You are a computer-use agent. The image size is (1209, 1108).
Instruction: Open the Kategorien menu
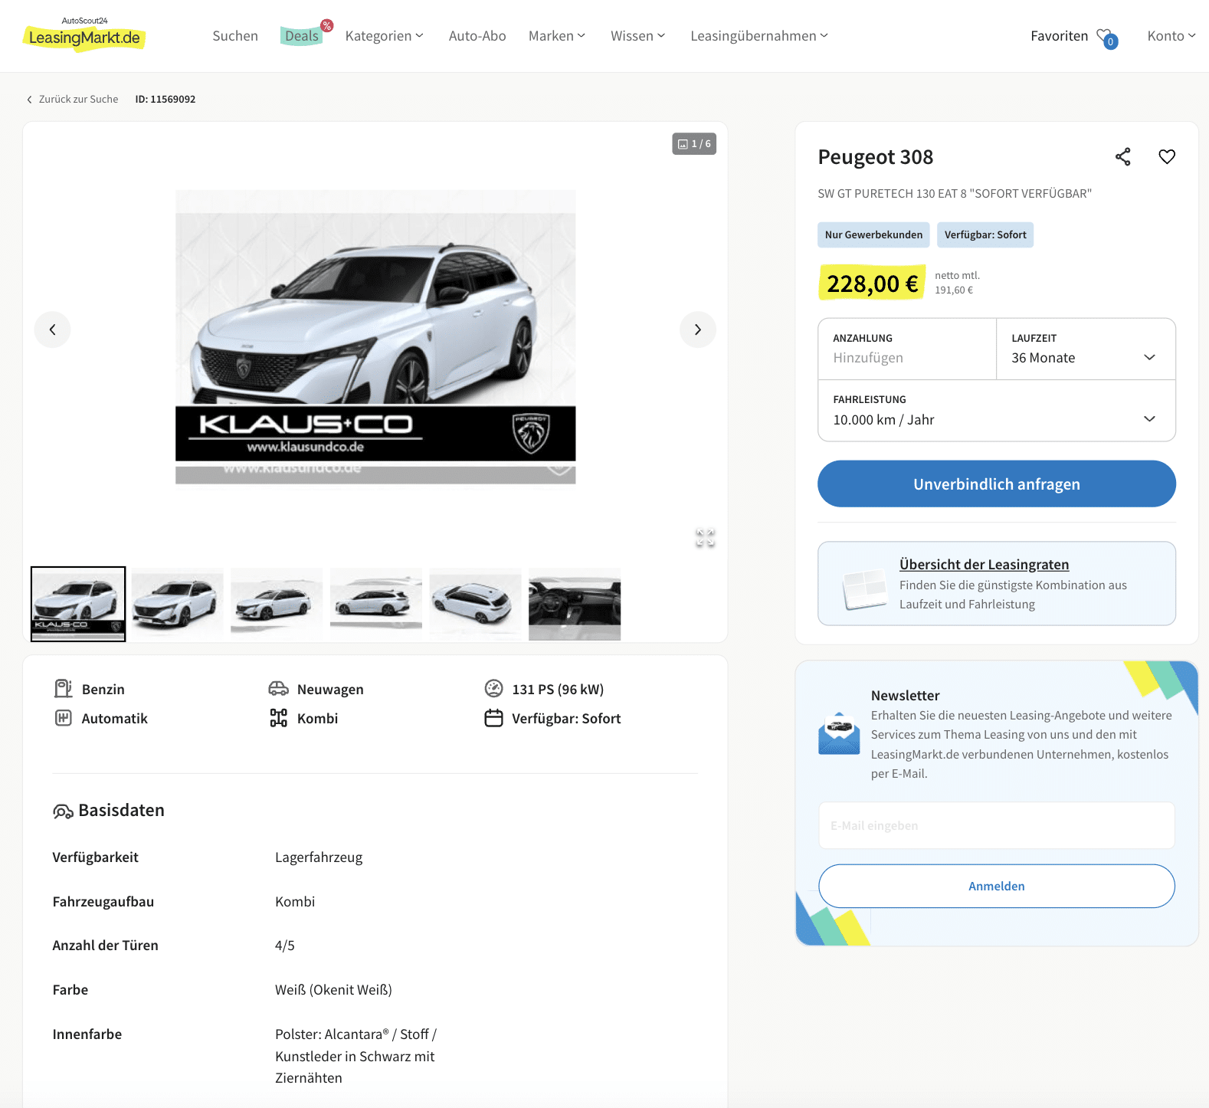click(x=384, y=36)
